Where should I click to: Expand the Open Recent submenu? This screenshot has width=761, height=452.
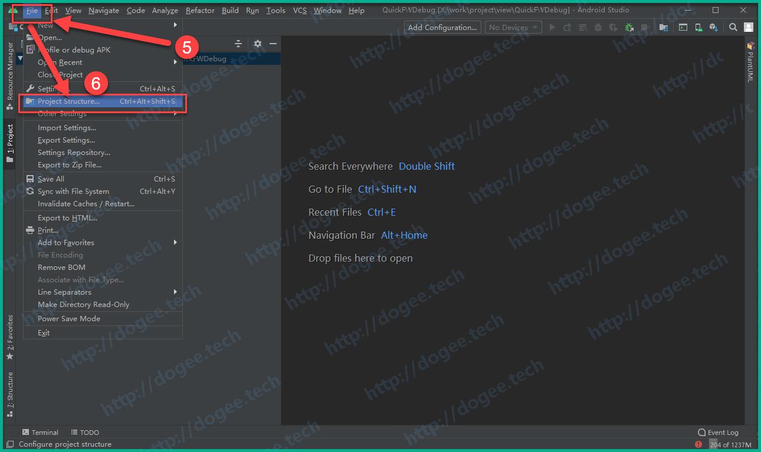pyautogui.click(x=103, y=62)
